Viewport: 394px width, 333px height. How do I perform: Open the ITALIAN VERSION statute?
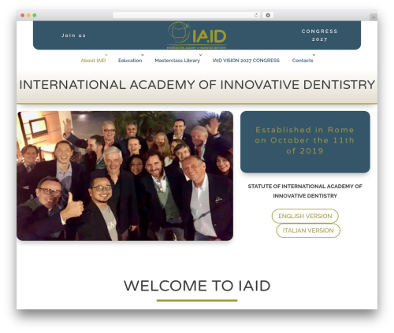pos(308,231)
